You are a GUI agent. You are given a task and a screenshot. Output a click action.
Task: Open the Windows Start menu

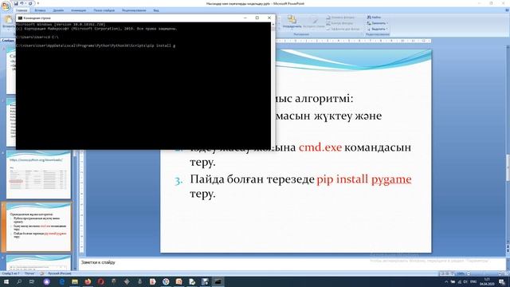click(x=6, y=281)
